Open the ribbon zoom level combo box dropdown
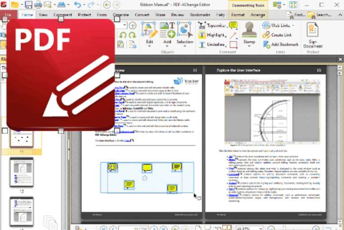344x230 pixels. [x=124, y=25]
